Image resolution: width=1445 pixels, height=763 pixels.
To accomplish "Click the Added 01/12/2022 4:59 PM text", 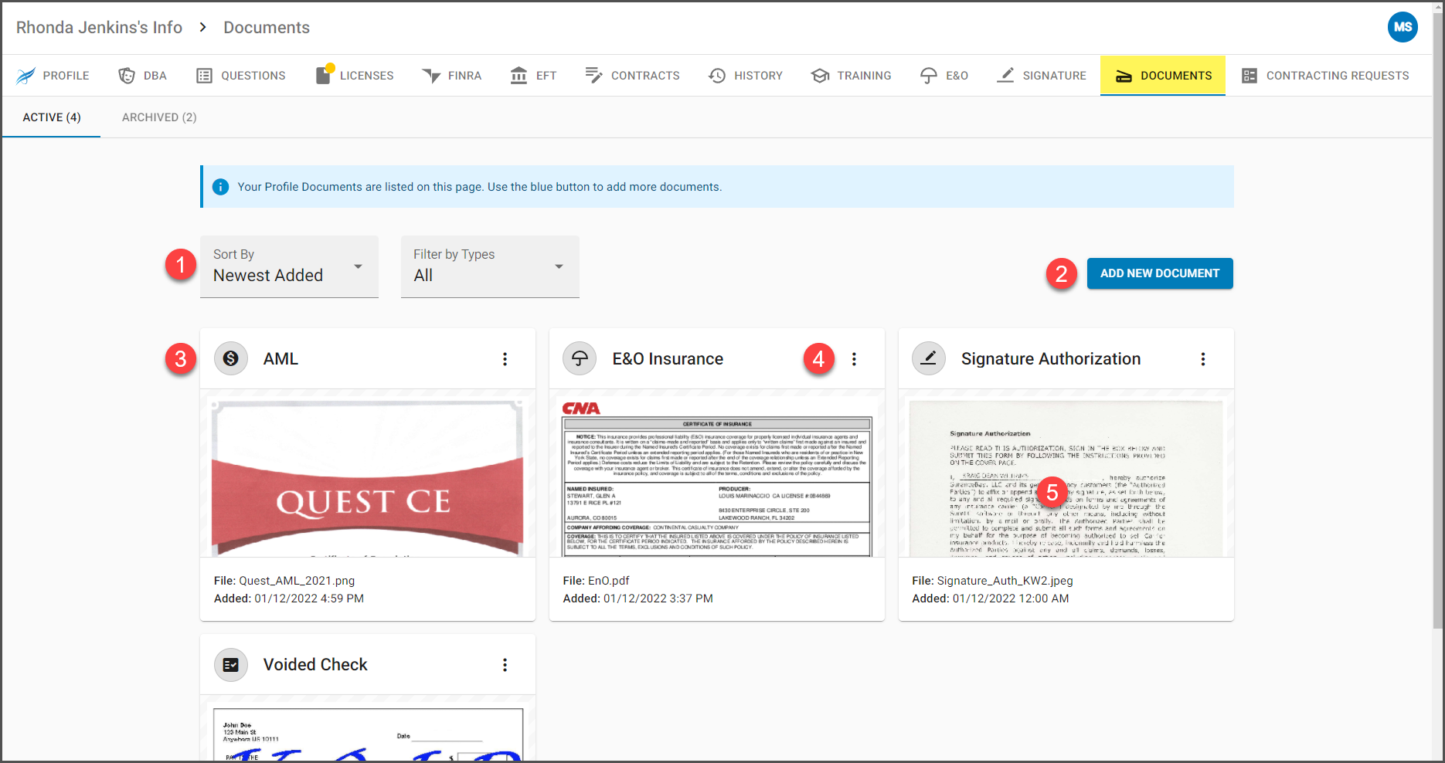I will click(289, 599).
